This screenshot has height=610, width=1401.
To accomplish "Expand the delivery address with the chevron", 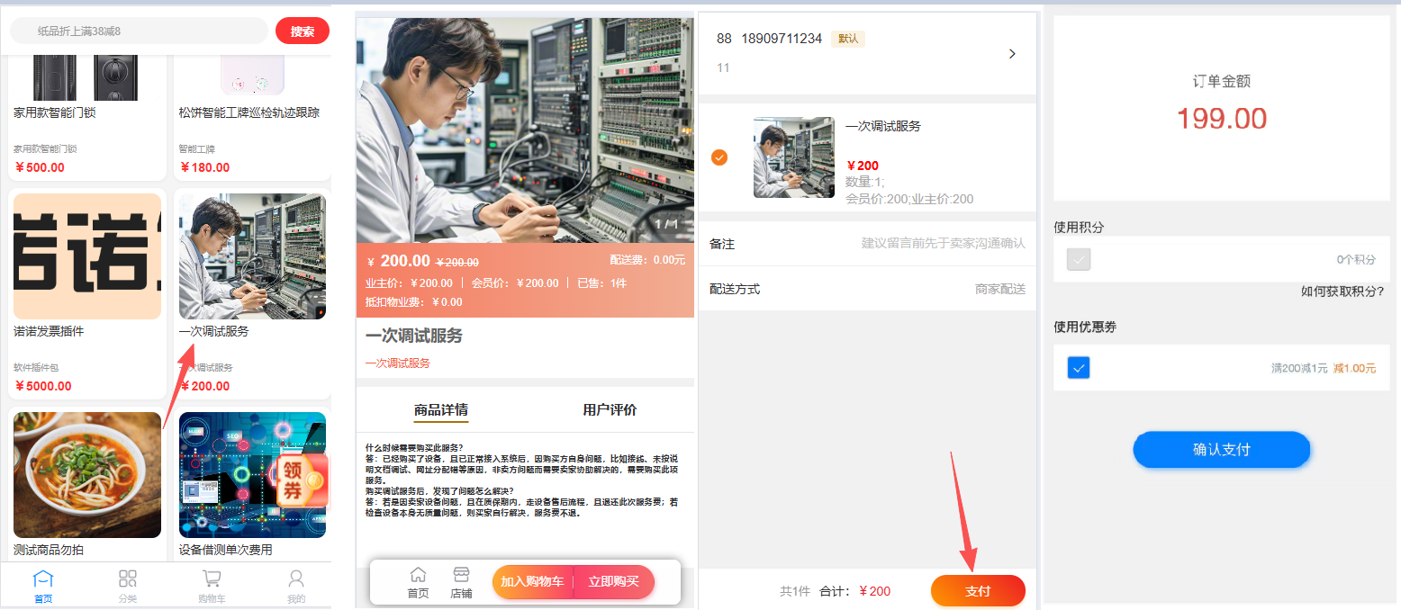I will coord(1011,53).
